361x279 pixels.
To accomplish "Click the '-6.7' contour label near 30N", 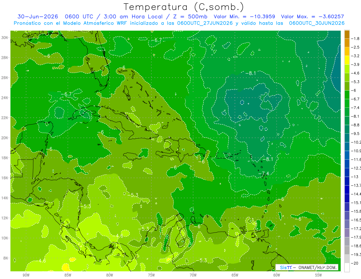I will 156,40.
